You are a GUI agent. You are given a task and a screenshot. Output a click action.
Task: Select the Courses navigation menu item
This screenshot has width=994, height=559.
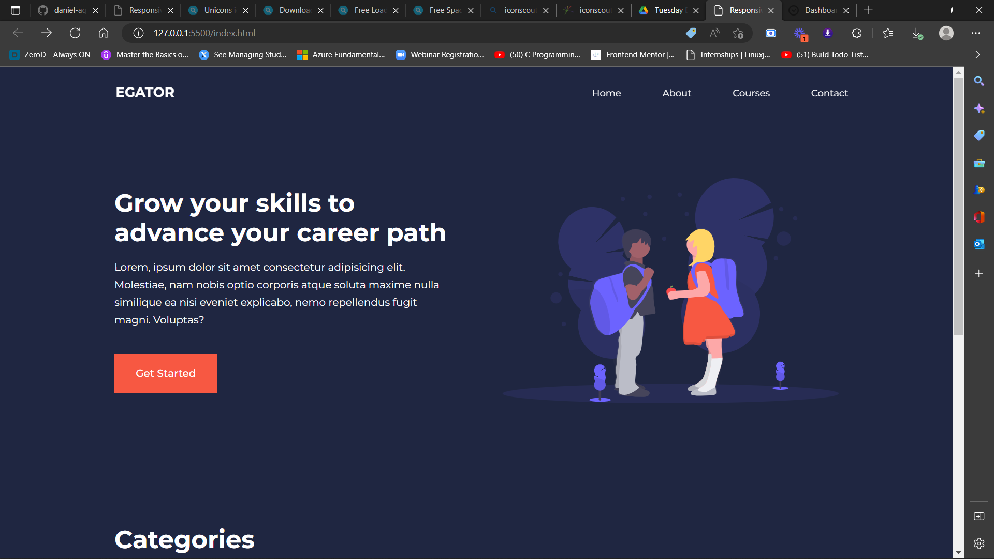click(751, 93)
